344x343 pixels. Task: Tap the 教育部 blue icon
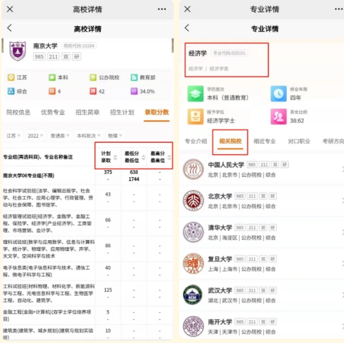[134, 78]
